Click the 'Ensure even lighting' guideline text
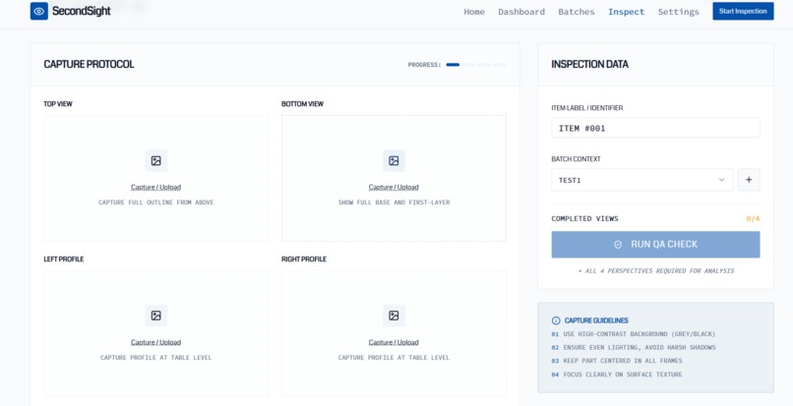The image size is (793, 406). click(640, 348)
